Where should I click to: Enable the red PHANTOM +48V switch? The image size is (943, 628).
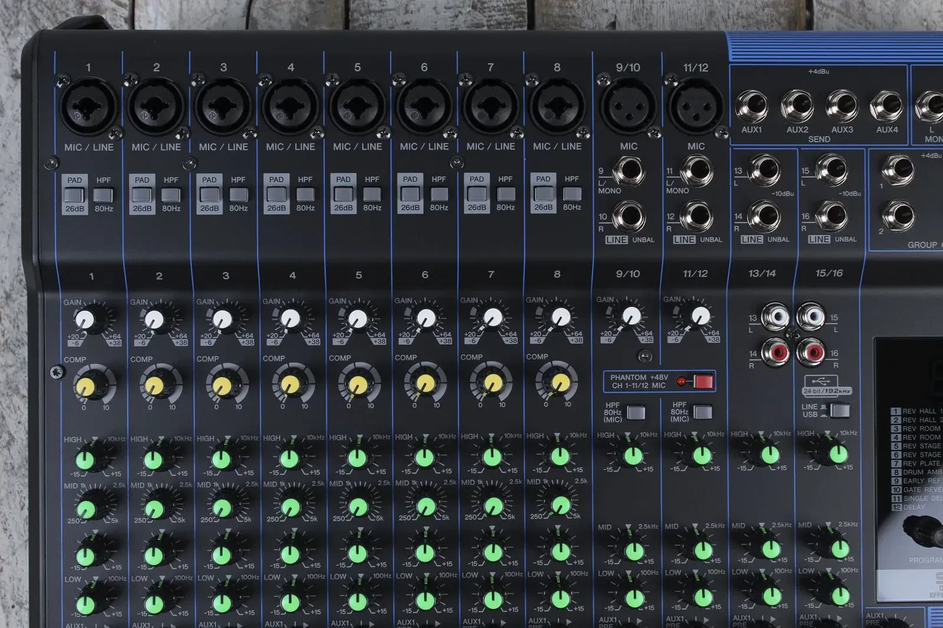pyautogui.click(x=703, y=381)
